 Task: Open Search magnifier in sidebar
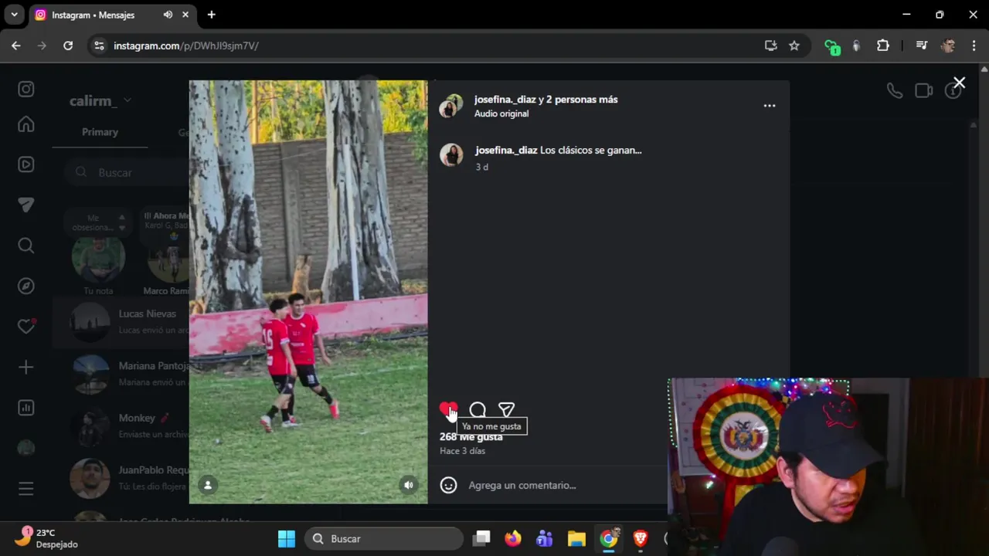click(x=26, y=246)
